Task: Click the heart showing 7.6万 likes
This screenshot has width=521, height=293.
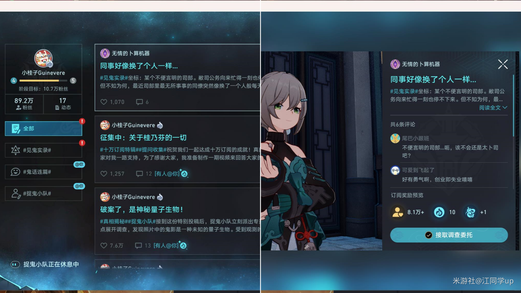Action: coord(104,246)
